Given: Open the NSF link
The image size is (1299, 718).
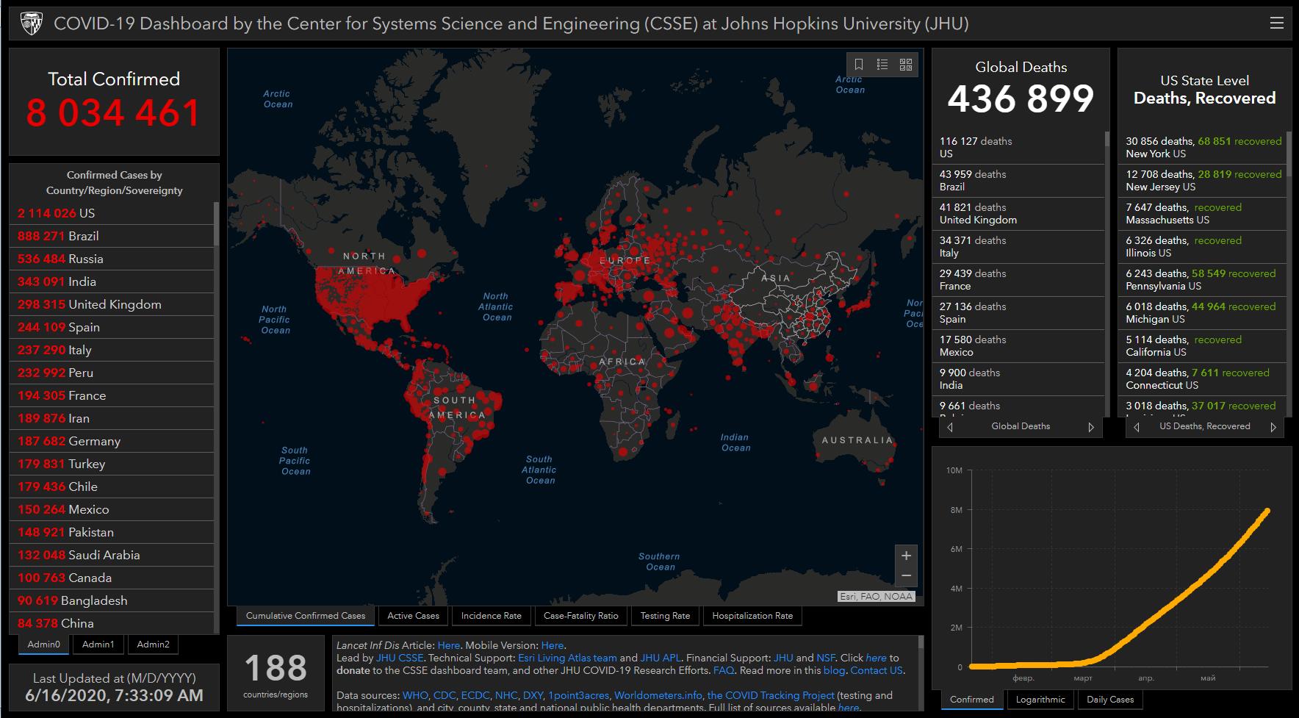Looking at the screenshot, I should pyautogui.click(x=825, y=658).
